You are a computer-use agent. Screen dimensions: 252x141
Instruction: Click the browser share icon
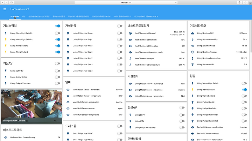(239, 2)
